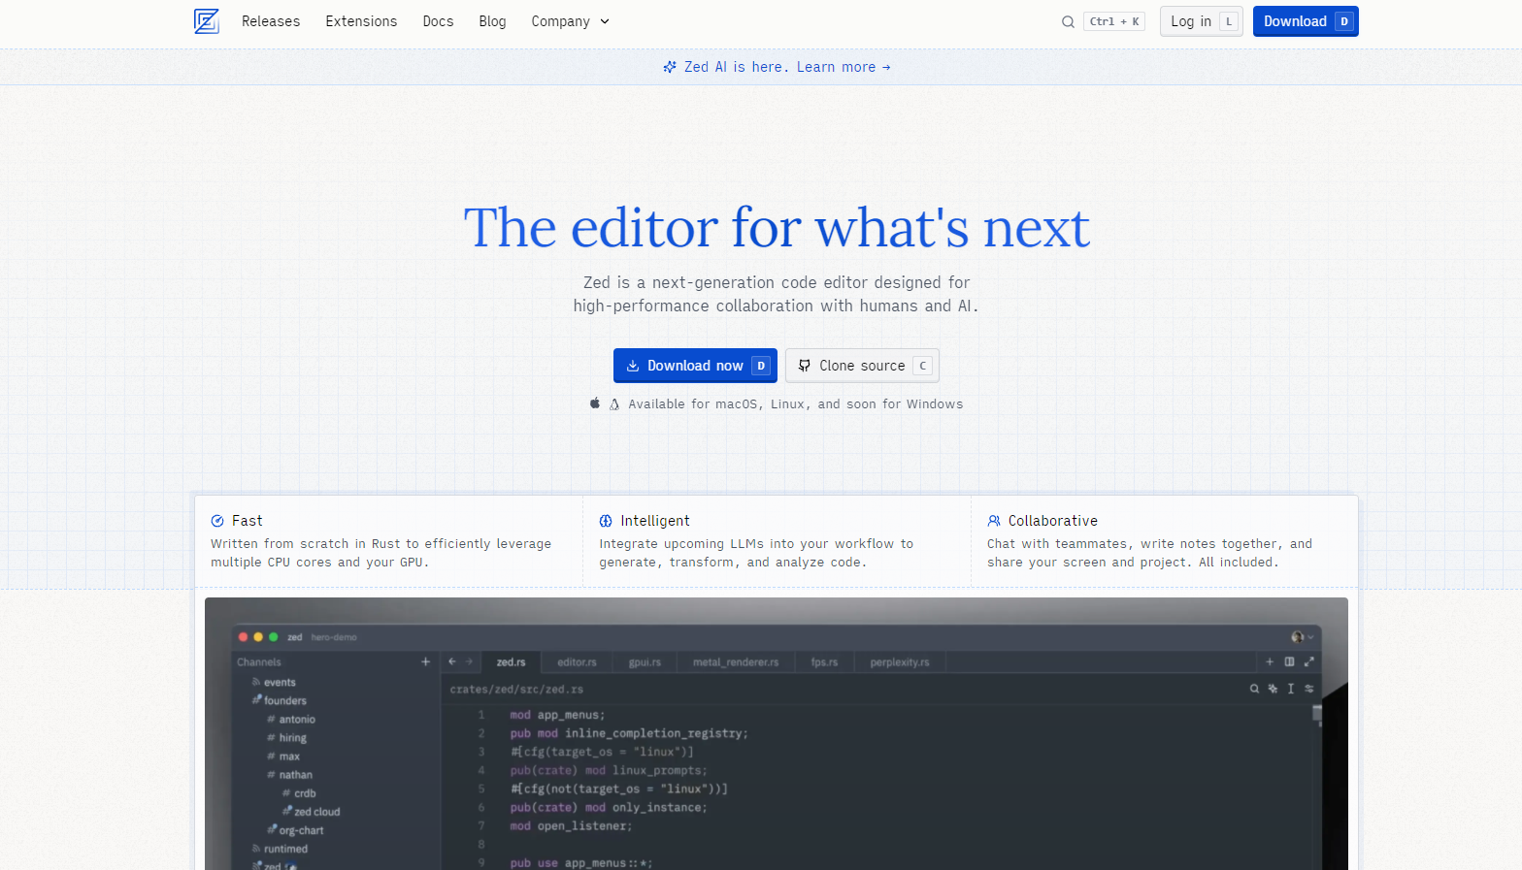
Task: Switch to the editor.rs tab
Action: 577,662
